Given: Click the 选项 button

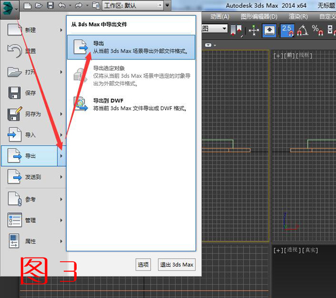Looking at the screenshot, I should (143, 264).
